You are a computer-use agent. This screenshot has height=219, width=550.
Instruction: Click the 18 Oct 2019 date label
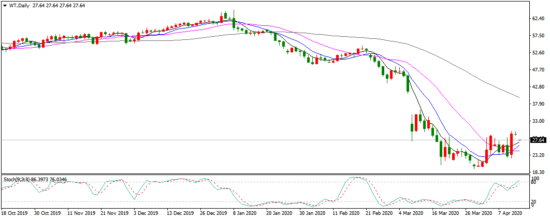pyautogui.click(x=16, y=213)
